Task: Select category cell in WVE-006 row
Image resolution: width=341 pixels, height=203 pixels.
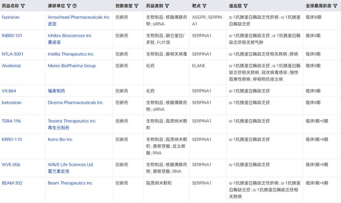Action: [167, 168]
